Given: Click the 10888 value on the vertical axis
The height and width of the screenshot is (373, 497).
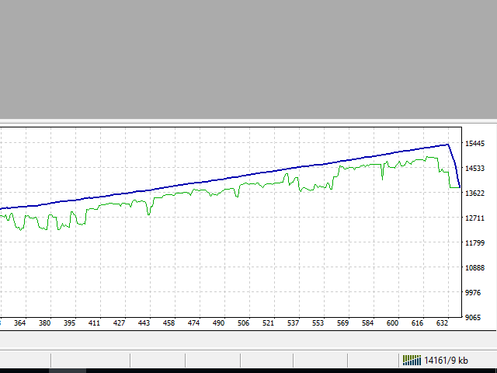Looking at the screenshot, I should click(475, 268).
